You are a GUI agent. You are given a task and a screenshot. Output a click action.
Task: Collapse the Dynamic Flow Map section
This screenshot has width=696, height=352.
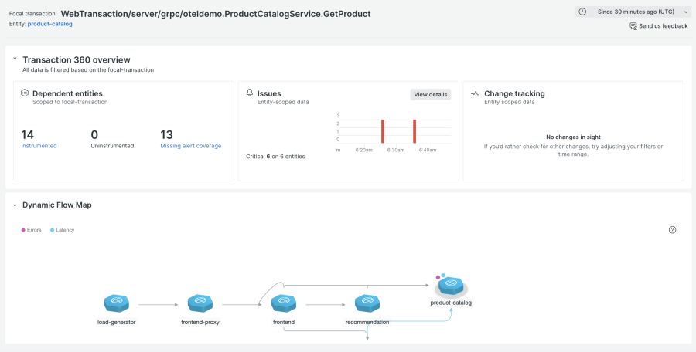coord(15,205)
